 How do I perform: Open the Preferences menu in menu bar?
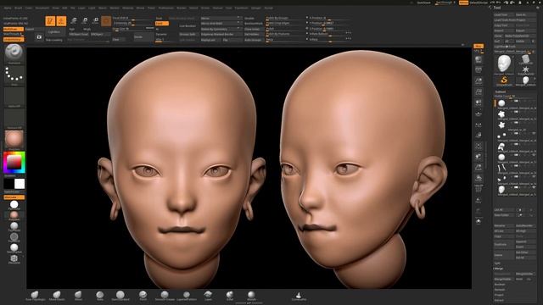coord(166,8)
